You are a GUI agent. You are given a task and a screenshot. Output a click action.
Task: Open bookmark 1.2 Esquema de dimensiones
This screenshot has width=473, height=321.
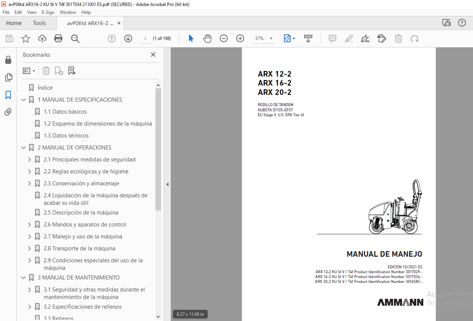[98, 124]
